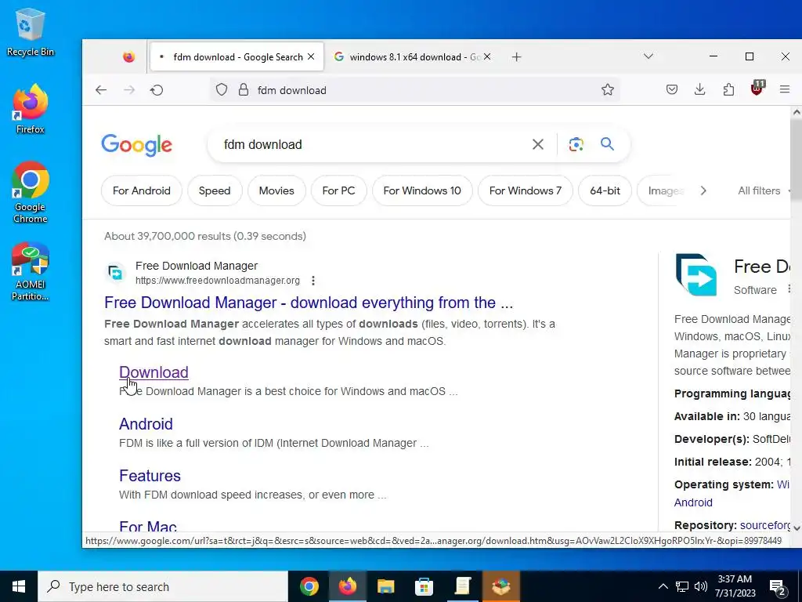Click the Google search magnifier button
The width and height of the screenshot is (802, 602).
pos(607,144)
